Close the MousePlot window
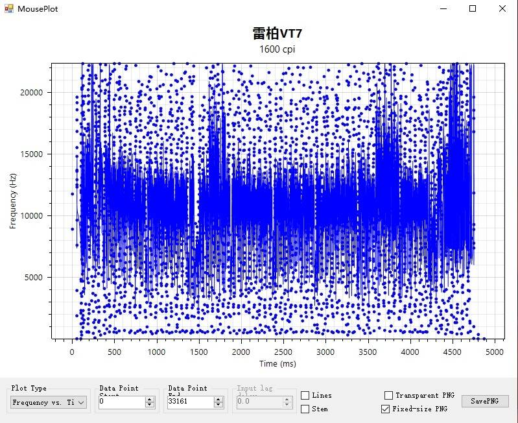The image size is (518, 423). [502, 8]
